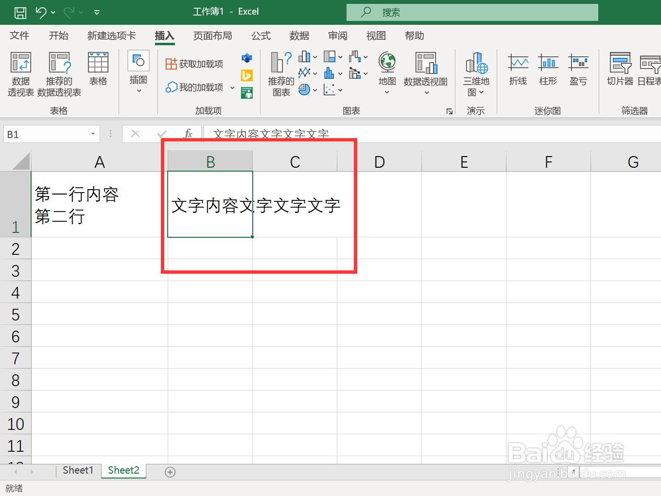The height and width of the screenshot is (496, 661).
Task: Insert a Table (表格)
Action: (98, 71)
